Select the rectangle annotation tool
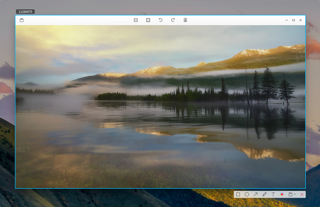Screen dimensions: 320x207 click(238, 194)
